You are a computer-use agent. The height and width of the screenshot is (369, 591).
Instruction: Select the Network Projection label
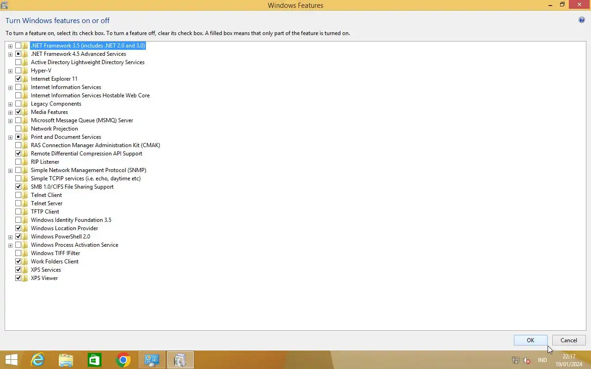click(x=54, y=129)
